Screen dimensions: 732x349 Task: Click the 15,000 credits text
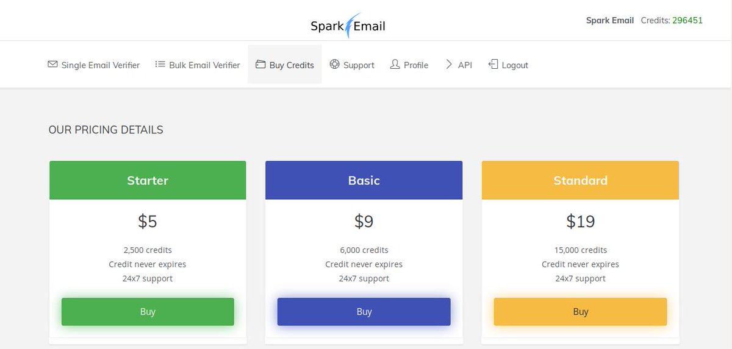click(580, 250)
